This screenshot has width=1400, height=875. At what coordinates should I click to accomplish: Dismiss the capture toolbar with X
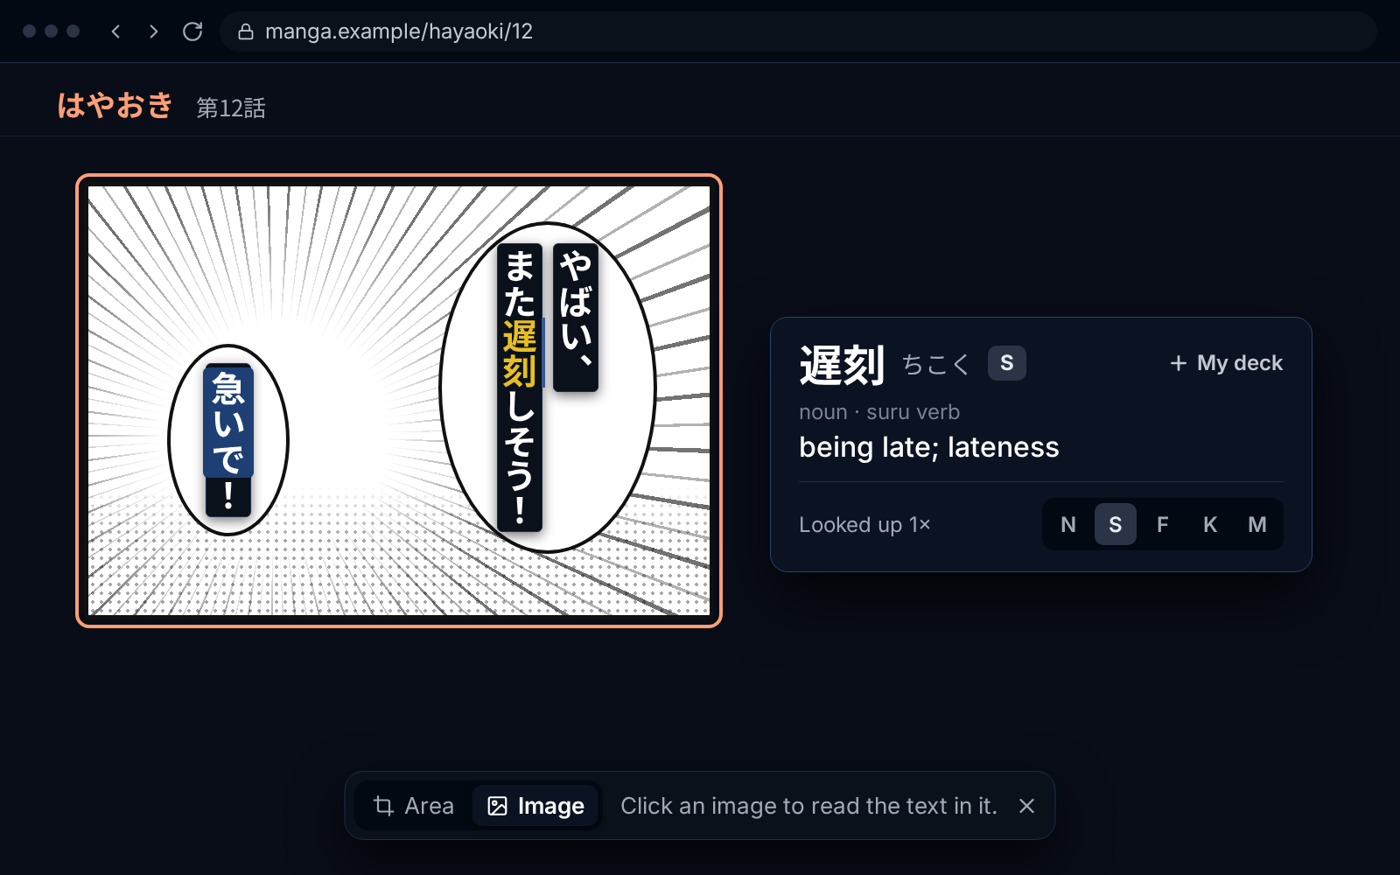tap(1027, 806)
